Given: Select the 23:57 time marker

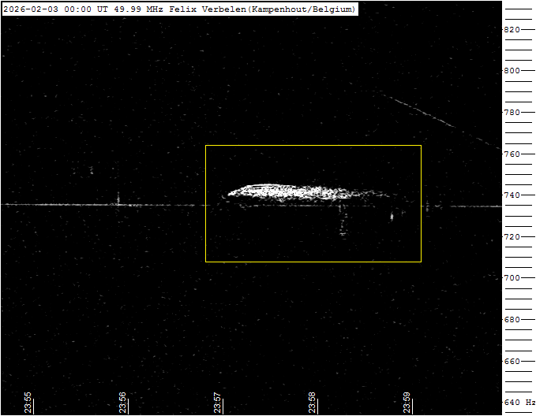Looking at the screenshot, I should click(x=218, y=402).
